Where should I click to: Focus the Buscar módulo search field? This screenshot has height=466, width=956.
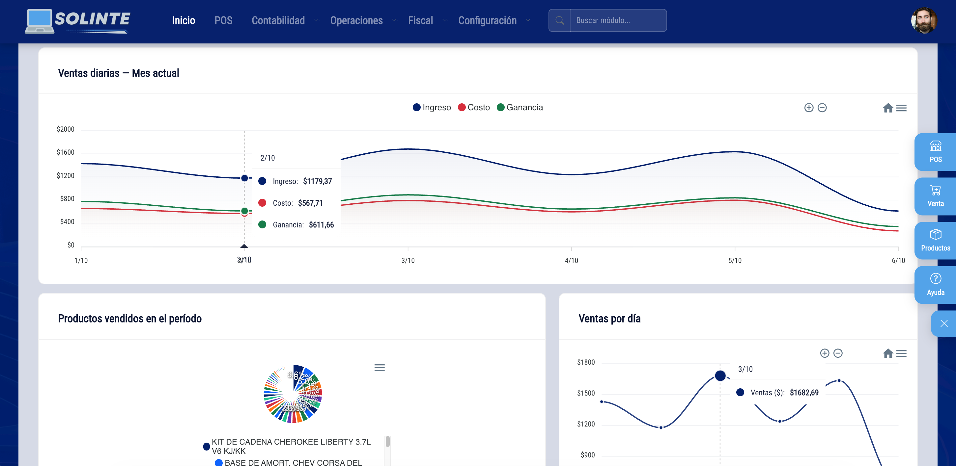click(618, 20)
